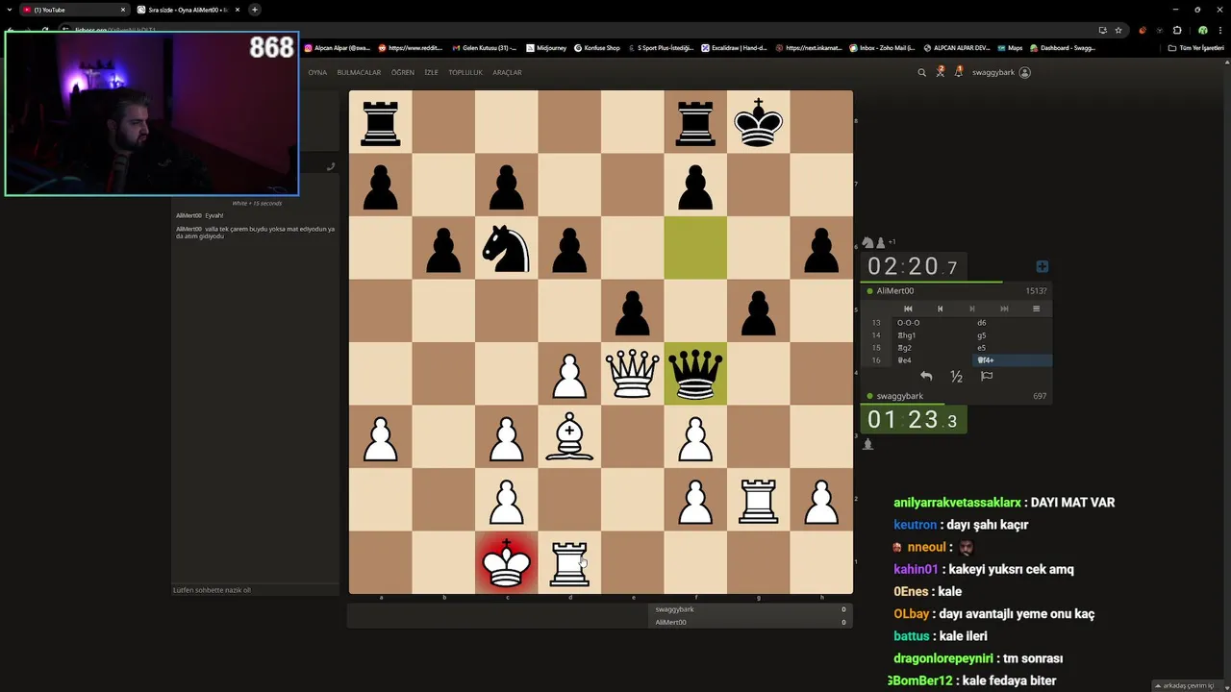Jump to the last move
The height and width of the screenshot is (692, 1231).
[1004, 309]
